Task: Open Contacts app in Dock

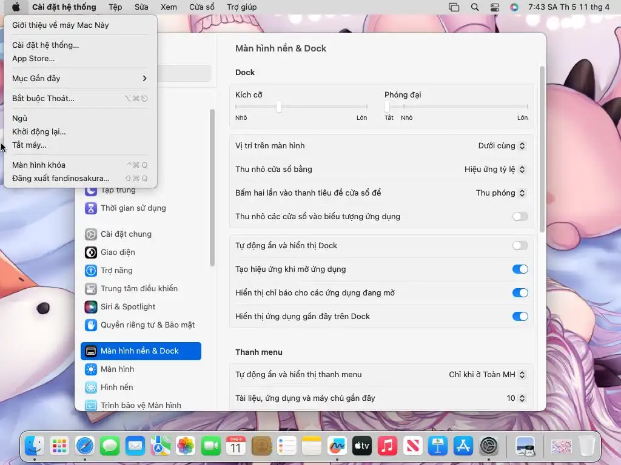Action: pyautogui.click(x=261, y=446)
